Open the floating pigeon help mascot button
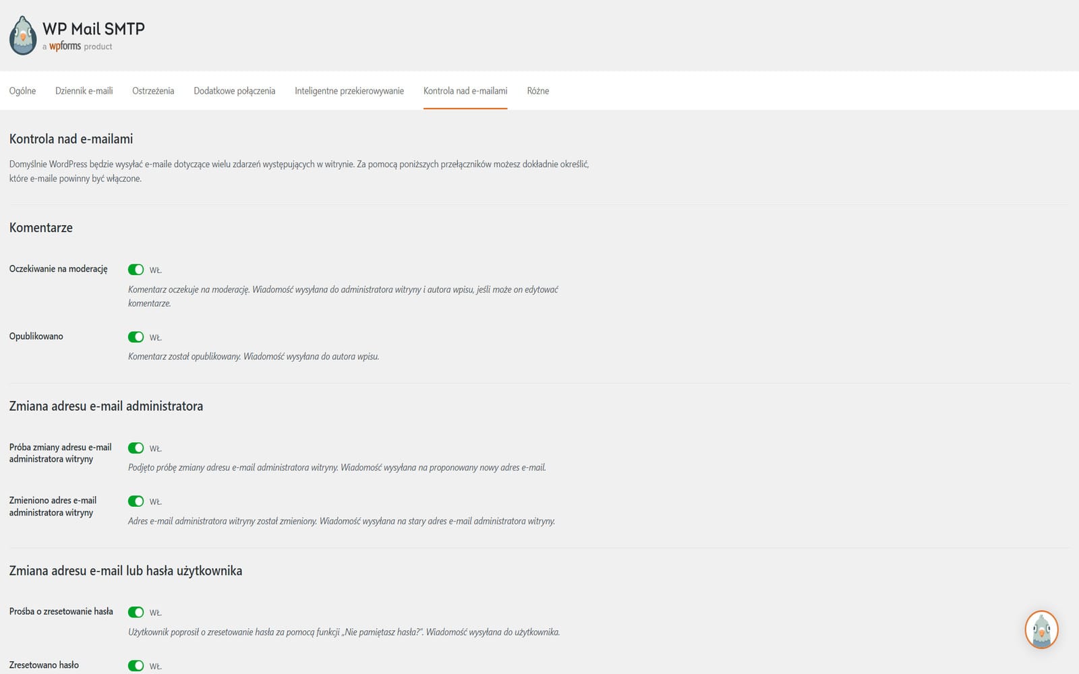Image resolution: width=1079 pixels, height=674 pixels. coord(1041,630)
